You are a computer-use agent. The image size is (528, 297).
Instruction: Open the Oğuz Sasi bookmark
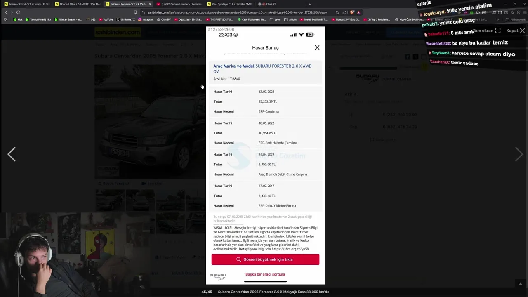point(188,19)
